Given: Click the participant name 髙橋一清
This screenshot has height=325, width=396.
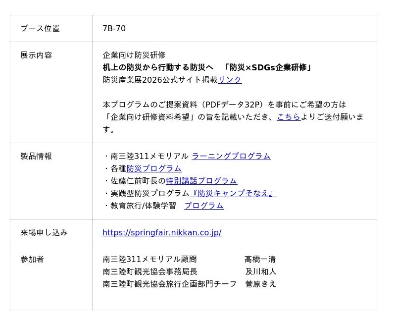Looking at the screenshot, I should [x=260, y=259].
